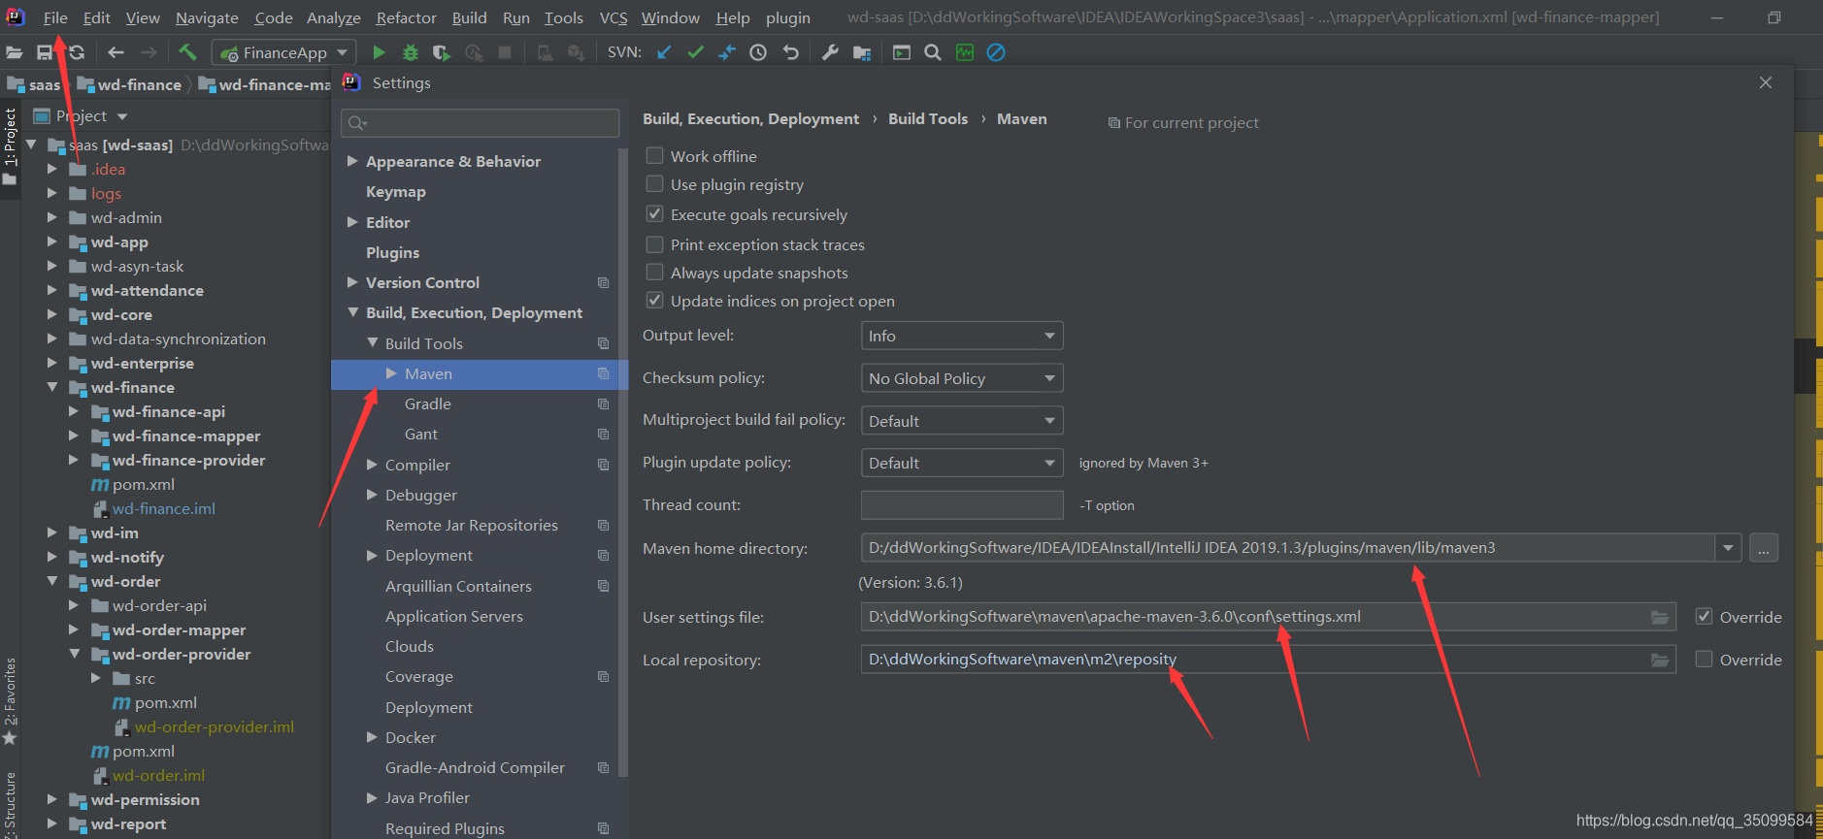
Task: Toggle Override for User settings file
Action: coord(1704,617)
